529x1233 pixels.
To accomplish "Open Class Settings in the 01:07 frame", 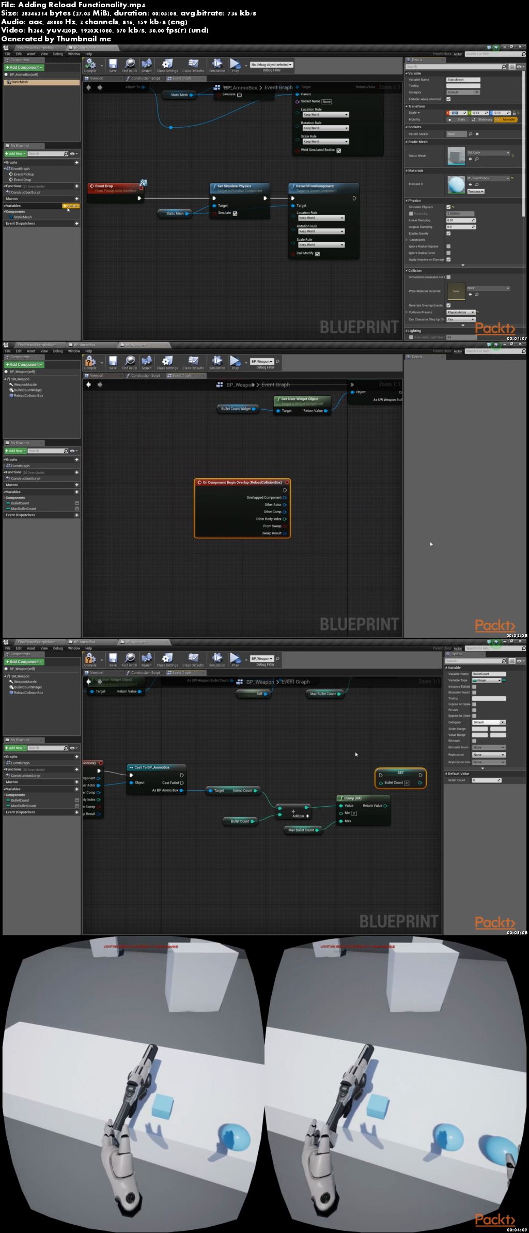I will (167, 64).
